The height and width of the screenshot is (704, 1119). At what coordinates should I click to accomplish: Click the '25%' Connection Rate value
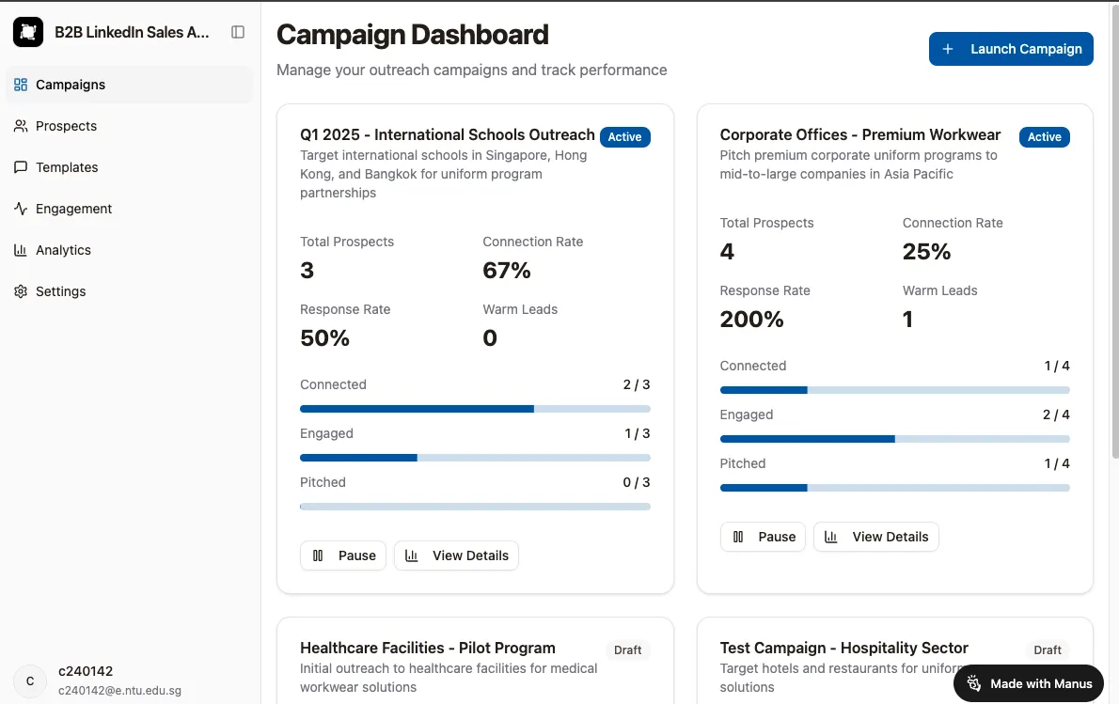(926, 252)
